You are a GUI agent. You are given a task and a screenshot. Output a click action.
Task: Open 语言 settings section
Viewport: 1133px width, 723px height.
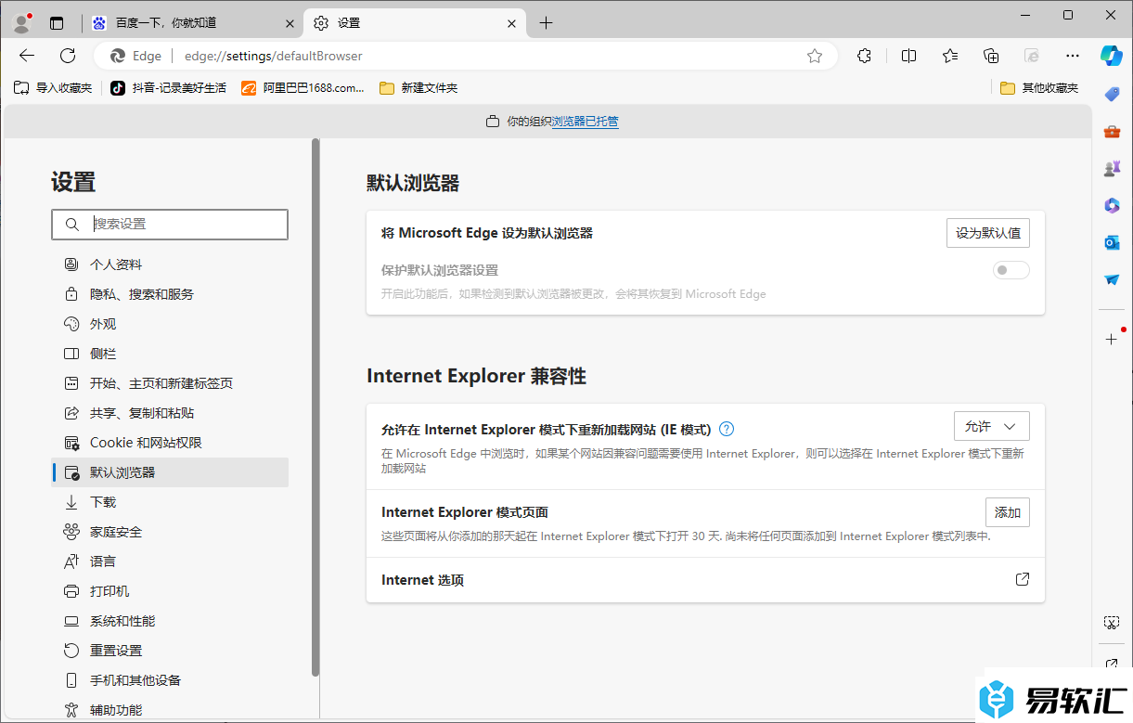tap(170, 562)
